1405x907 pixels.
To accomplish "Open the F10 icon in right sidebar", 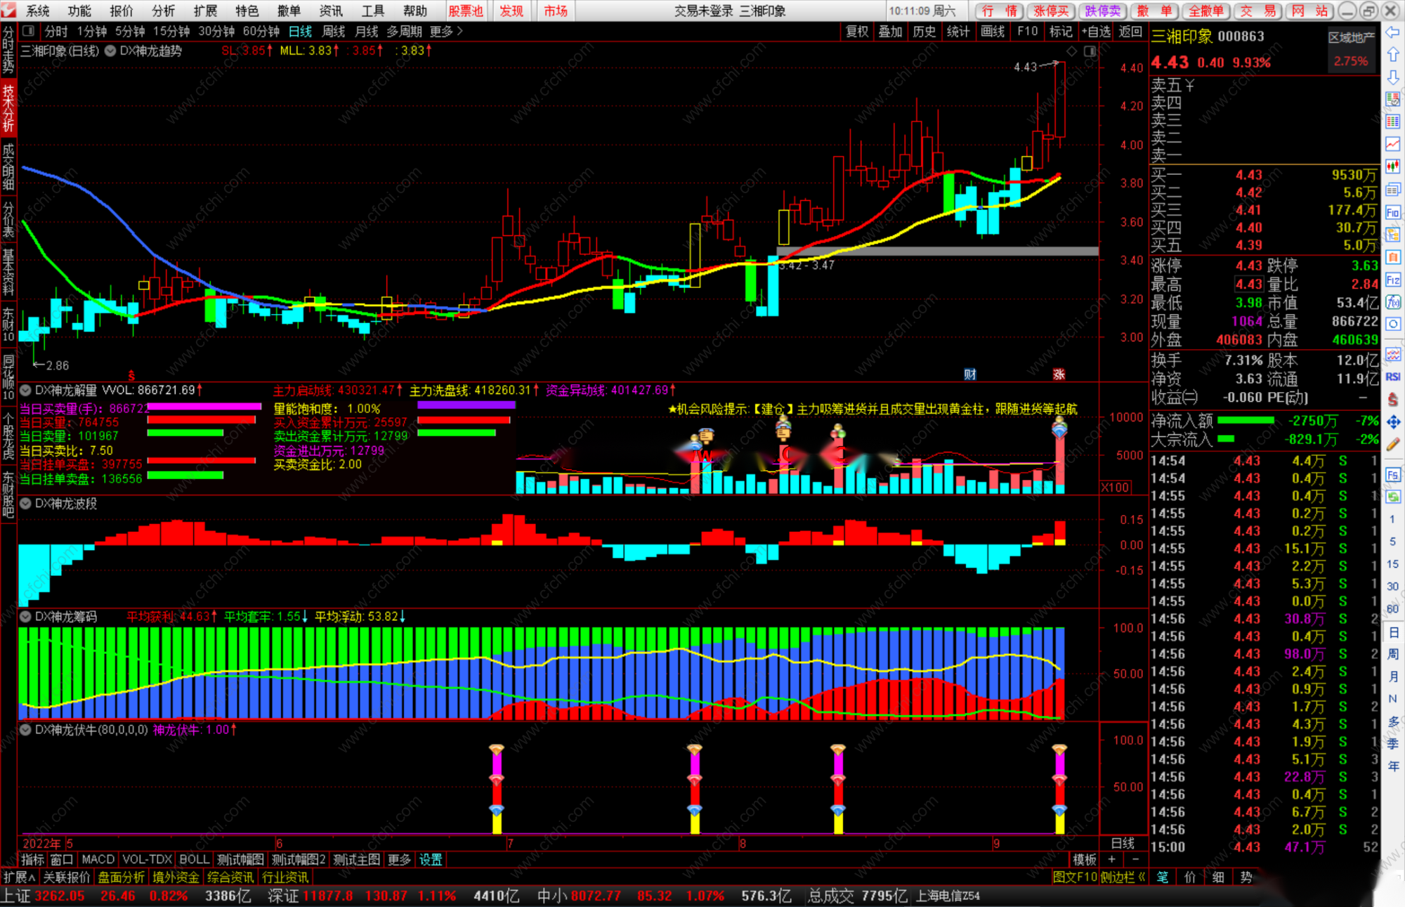I will (1392, 212).
